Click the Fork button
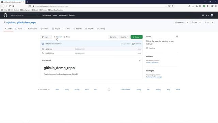 [x=207, y=23]
